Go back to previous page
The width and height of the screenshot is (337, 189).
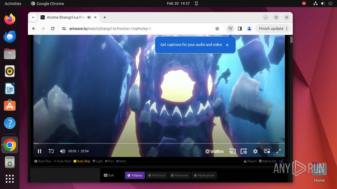34,29
